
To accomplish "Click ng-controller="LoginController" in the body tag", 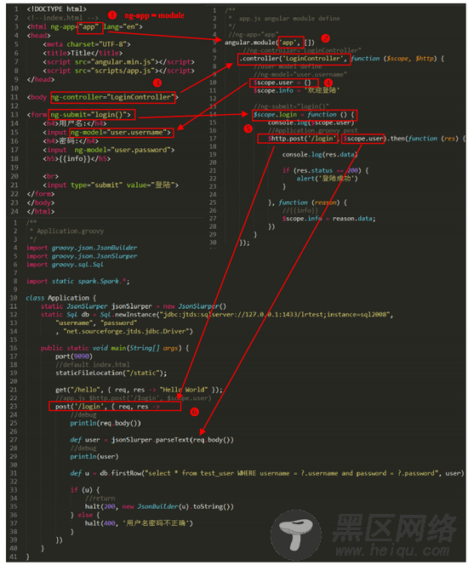I will point(113,97).
